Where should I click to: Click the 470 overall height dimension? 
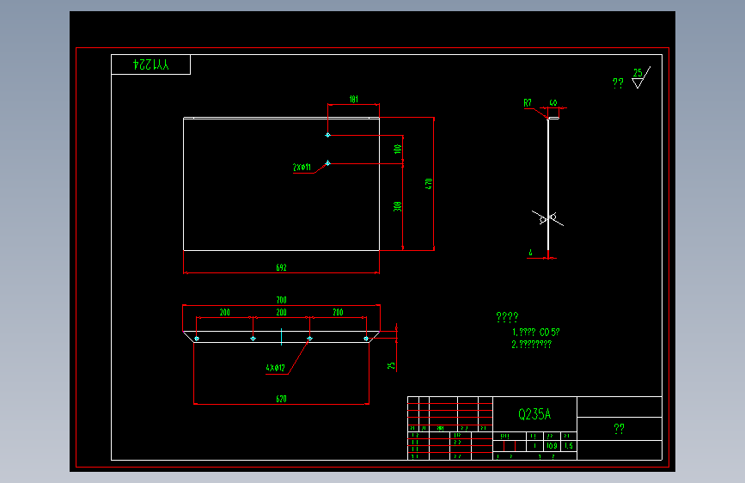429,184
